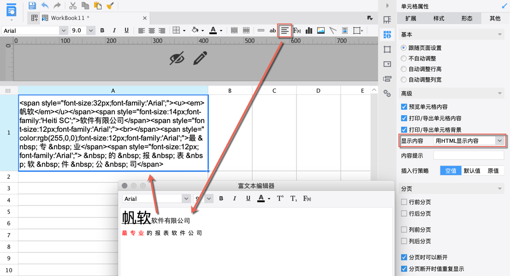Screen dimensions: 510x276
Task: Click the Redo arrow icon
Action: click(x=57, y=6)
